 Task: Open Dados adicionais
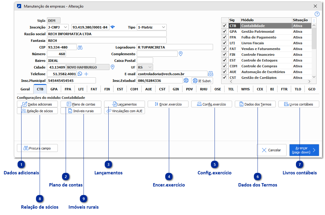click(37, 104)
